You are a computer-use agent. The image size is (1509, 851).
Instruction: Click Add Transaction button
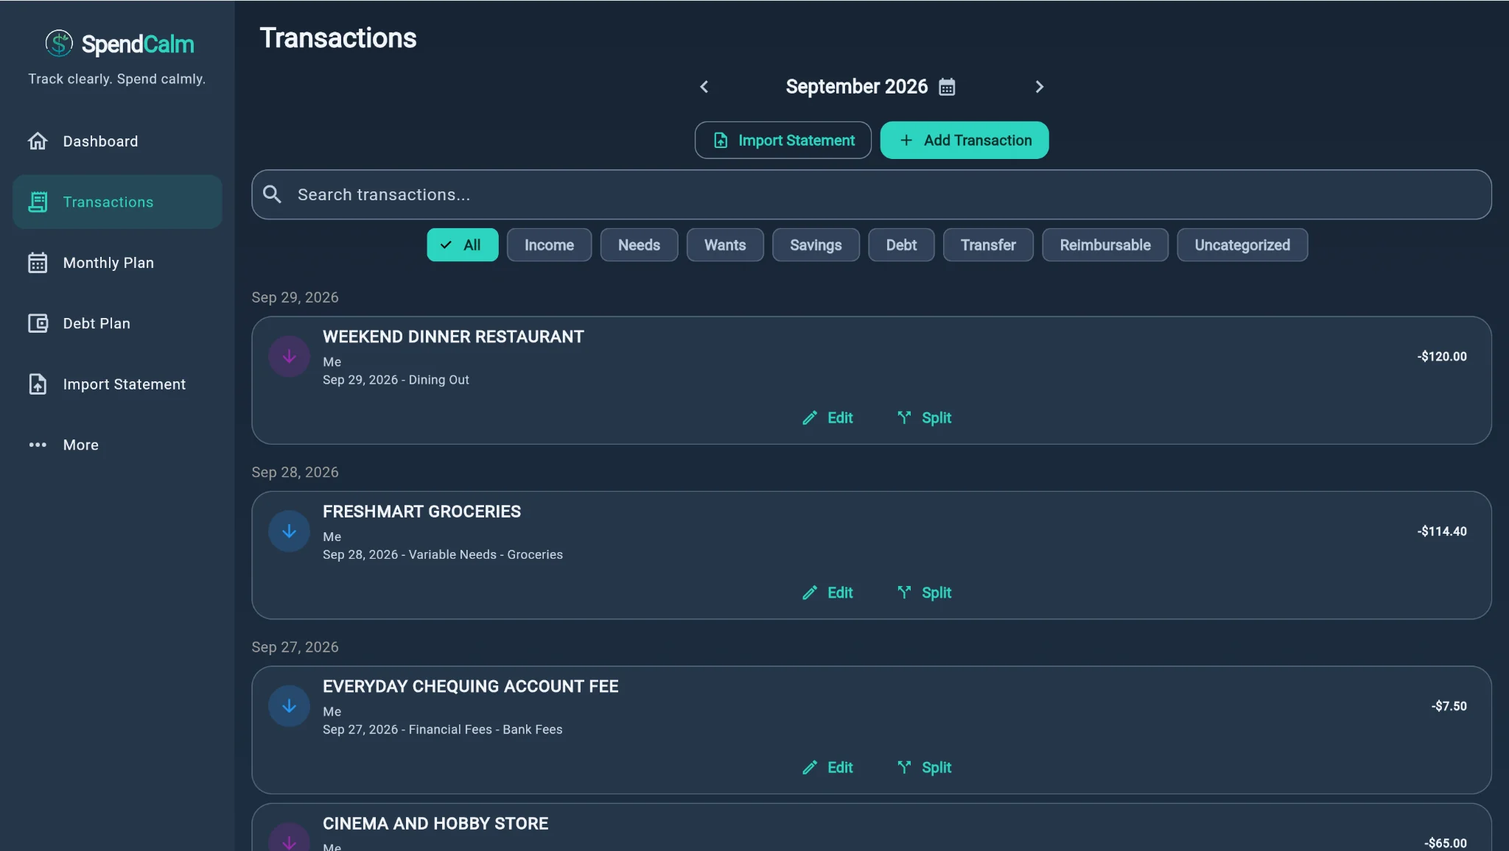(x=964, y=140)
